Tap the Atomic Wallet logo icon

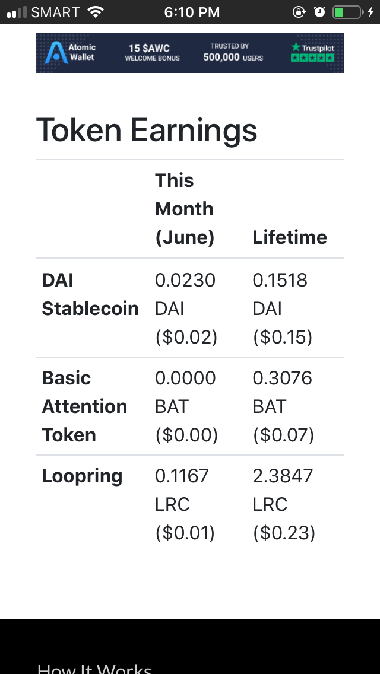click(56, 53)
